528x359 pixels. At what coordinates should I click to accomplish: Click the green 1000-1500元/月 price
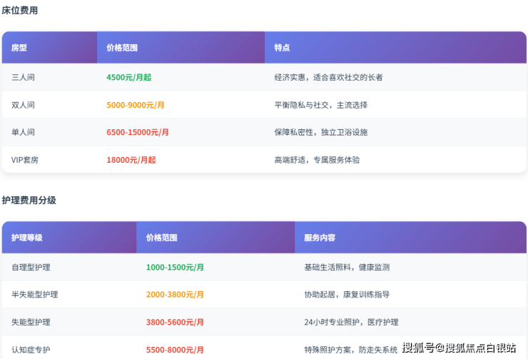(x=175, y=267)
